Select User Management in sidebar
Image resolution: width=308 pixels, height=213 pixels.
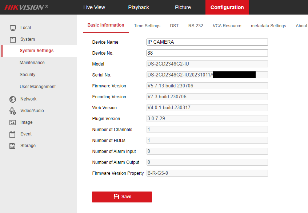tap(37, 87)
